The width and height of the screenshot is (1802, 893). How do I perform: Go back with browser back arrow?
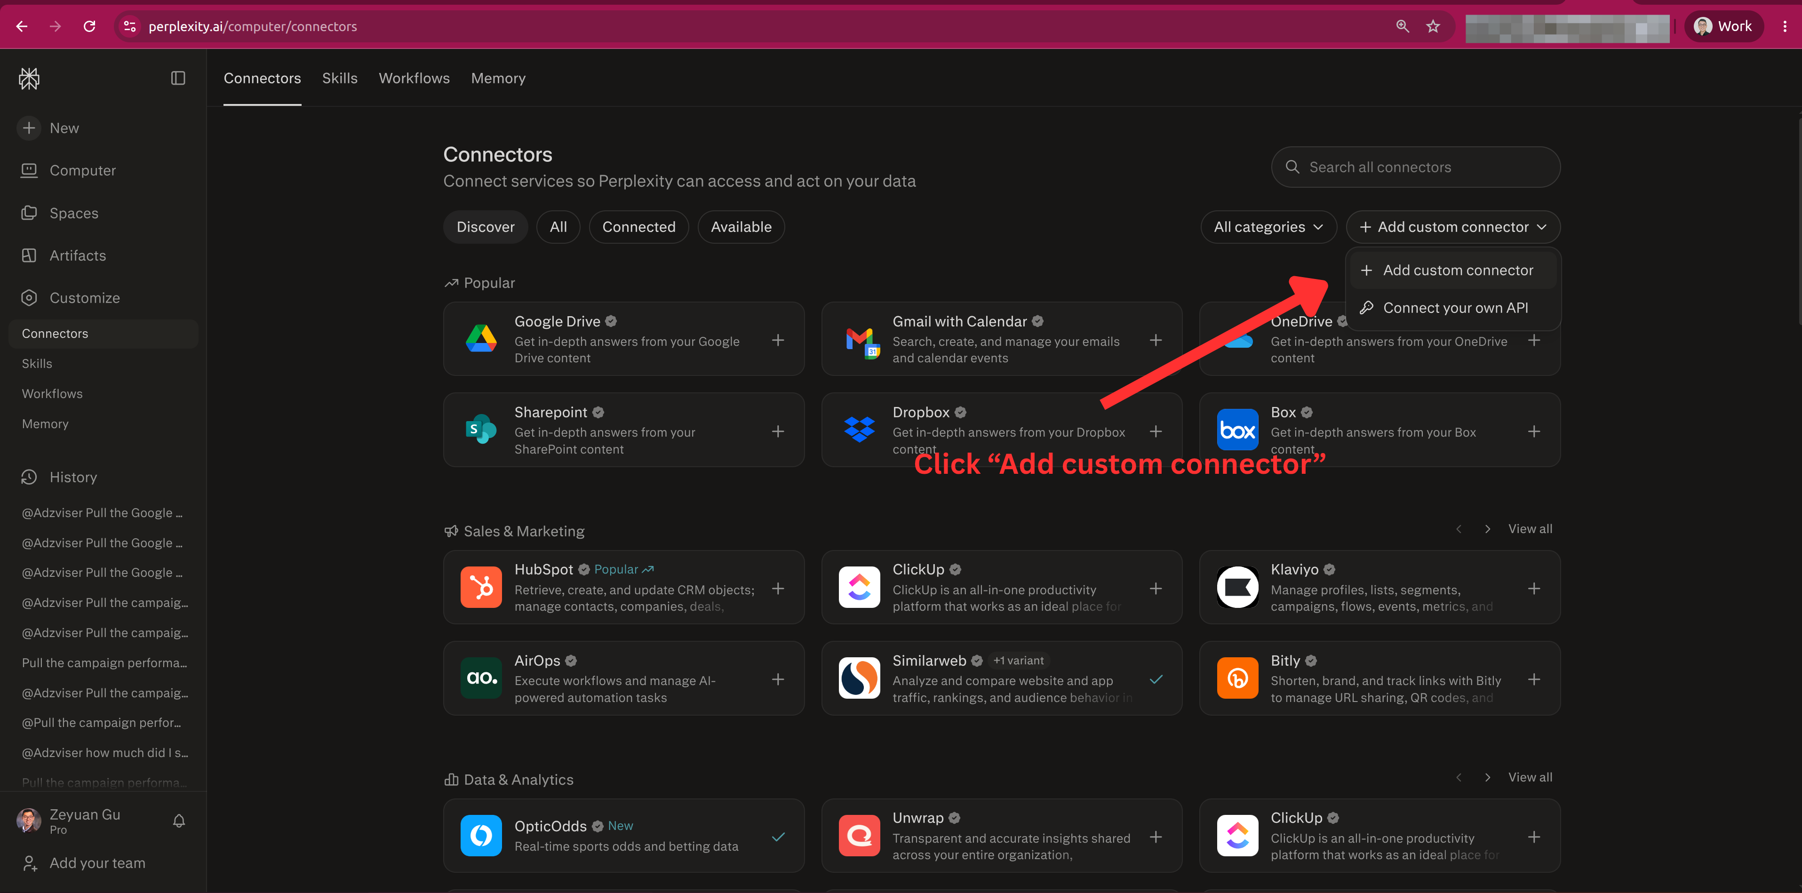coord(22,26)
